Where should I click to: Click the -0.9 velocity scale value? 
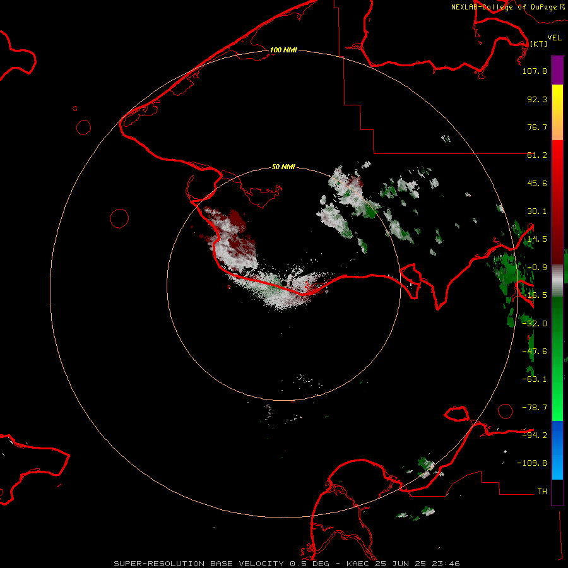pyautogui.click(x=537, y=268)
